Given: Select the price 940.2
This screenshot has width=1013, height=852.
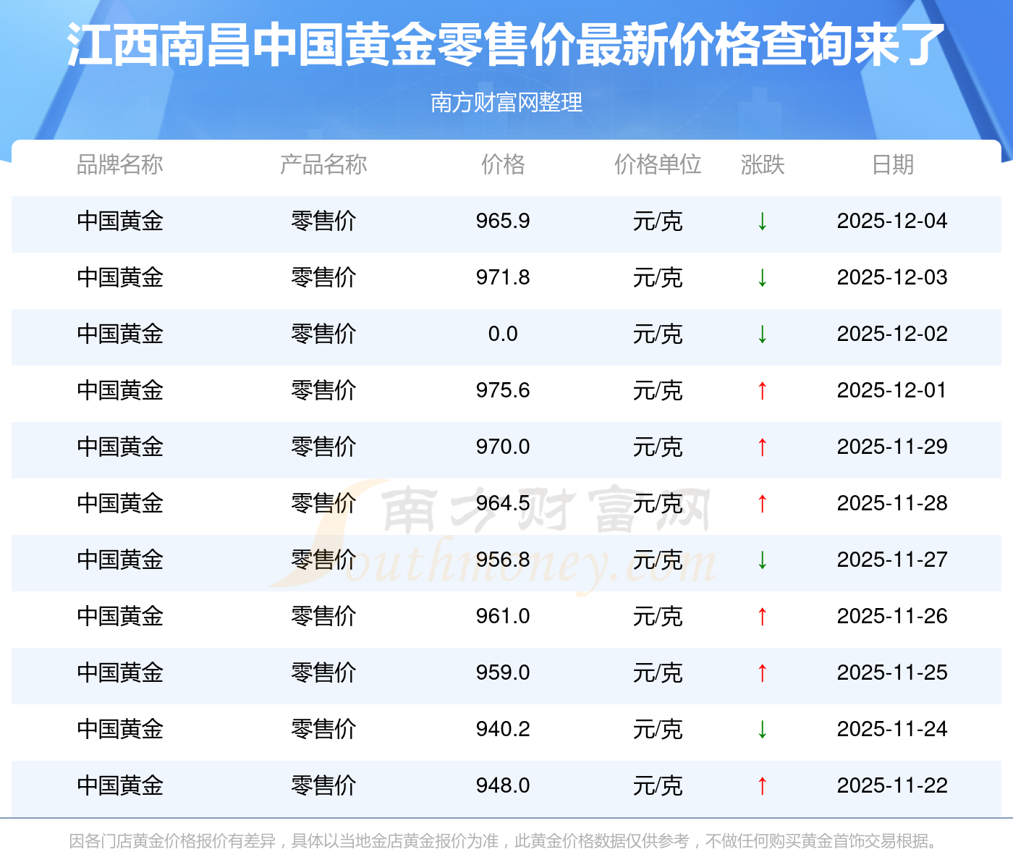Looking at the screenshot, I should point(503,729).
